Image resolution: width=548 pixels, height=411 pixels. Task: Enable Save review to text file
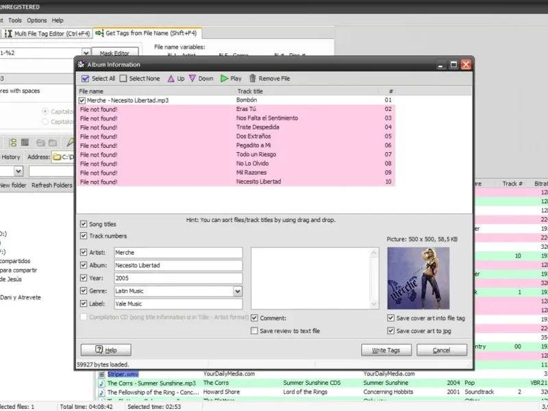(254, 331)
